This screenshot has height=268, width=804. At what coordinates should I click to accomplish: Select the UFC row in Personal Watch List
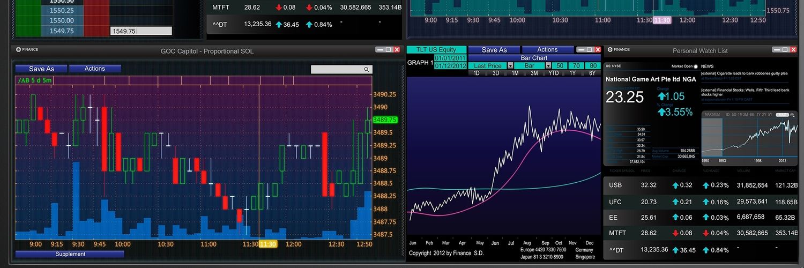pyautogui.click(x=700, y=202)
